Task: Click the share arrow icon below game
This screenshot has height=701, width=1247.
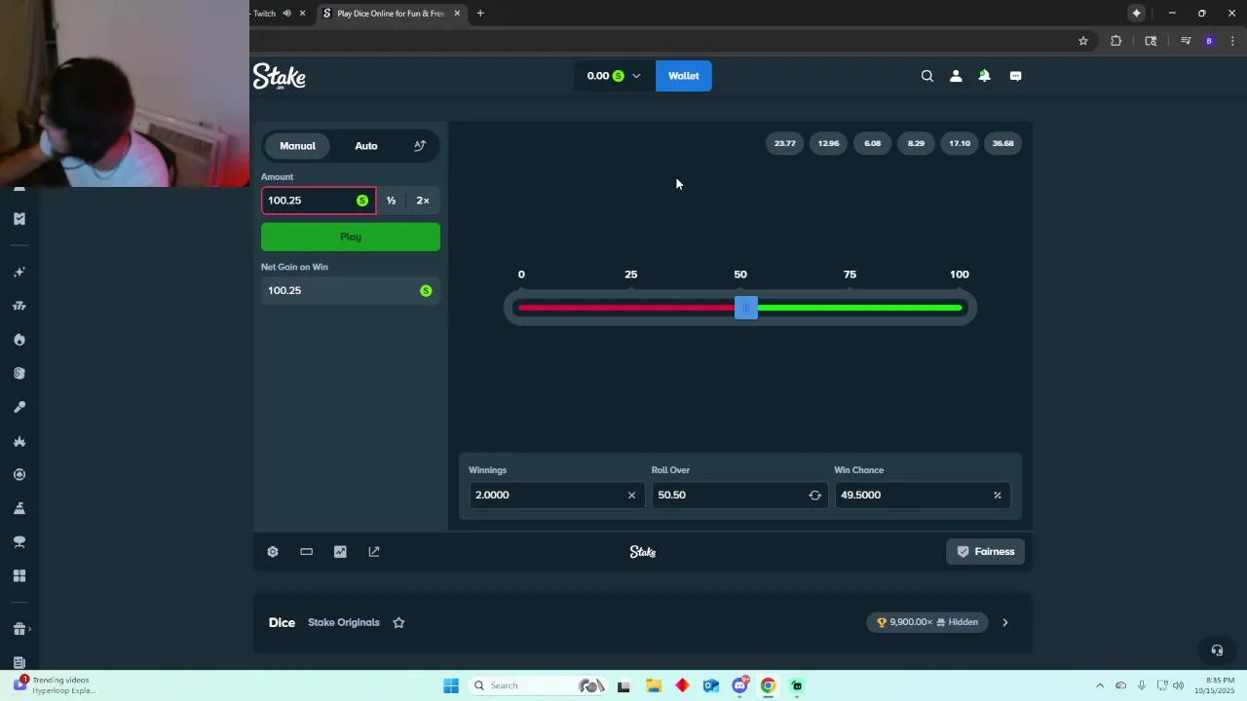Action: point(374,552)
